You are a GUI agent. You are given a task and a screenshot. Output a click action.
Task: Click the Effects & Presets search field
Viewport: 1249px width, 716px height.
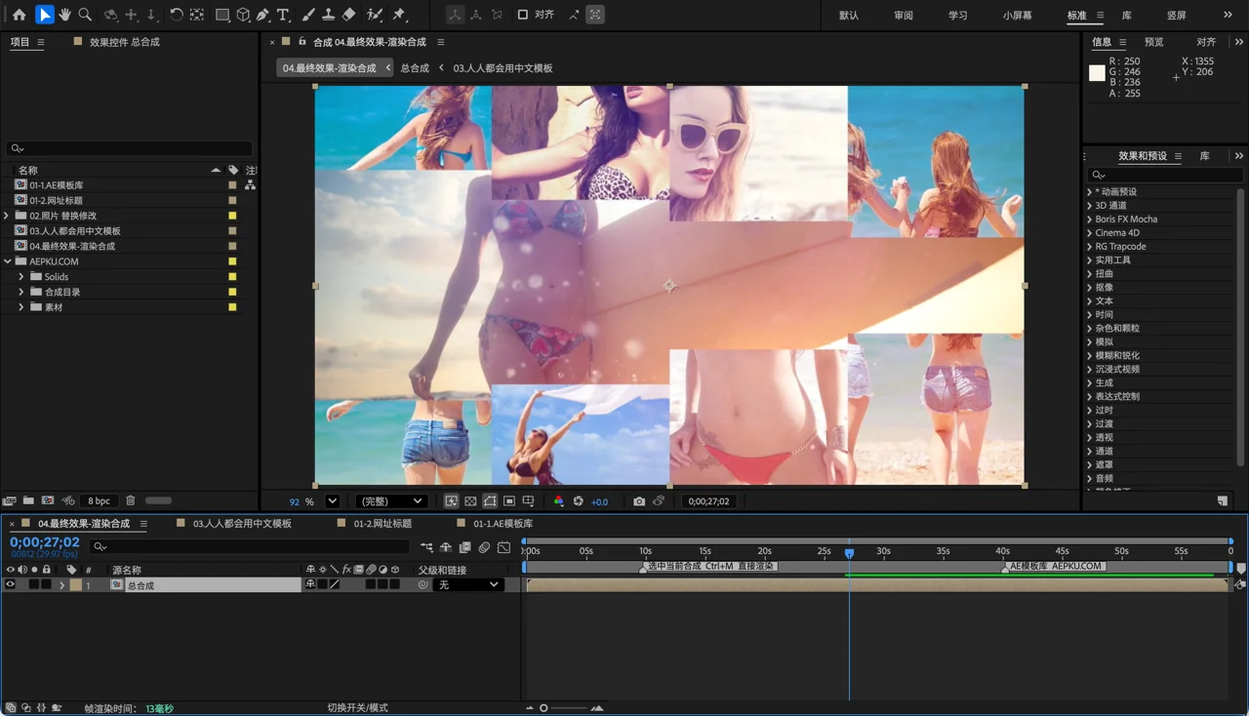(x=1165, y=176)
